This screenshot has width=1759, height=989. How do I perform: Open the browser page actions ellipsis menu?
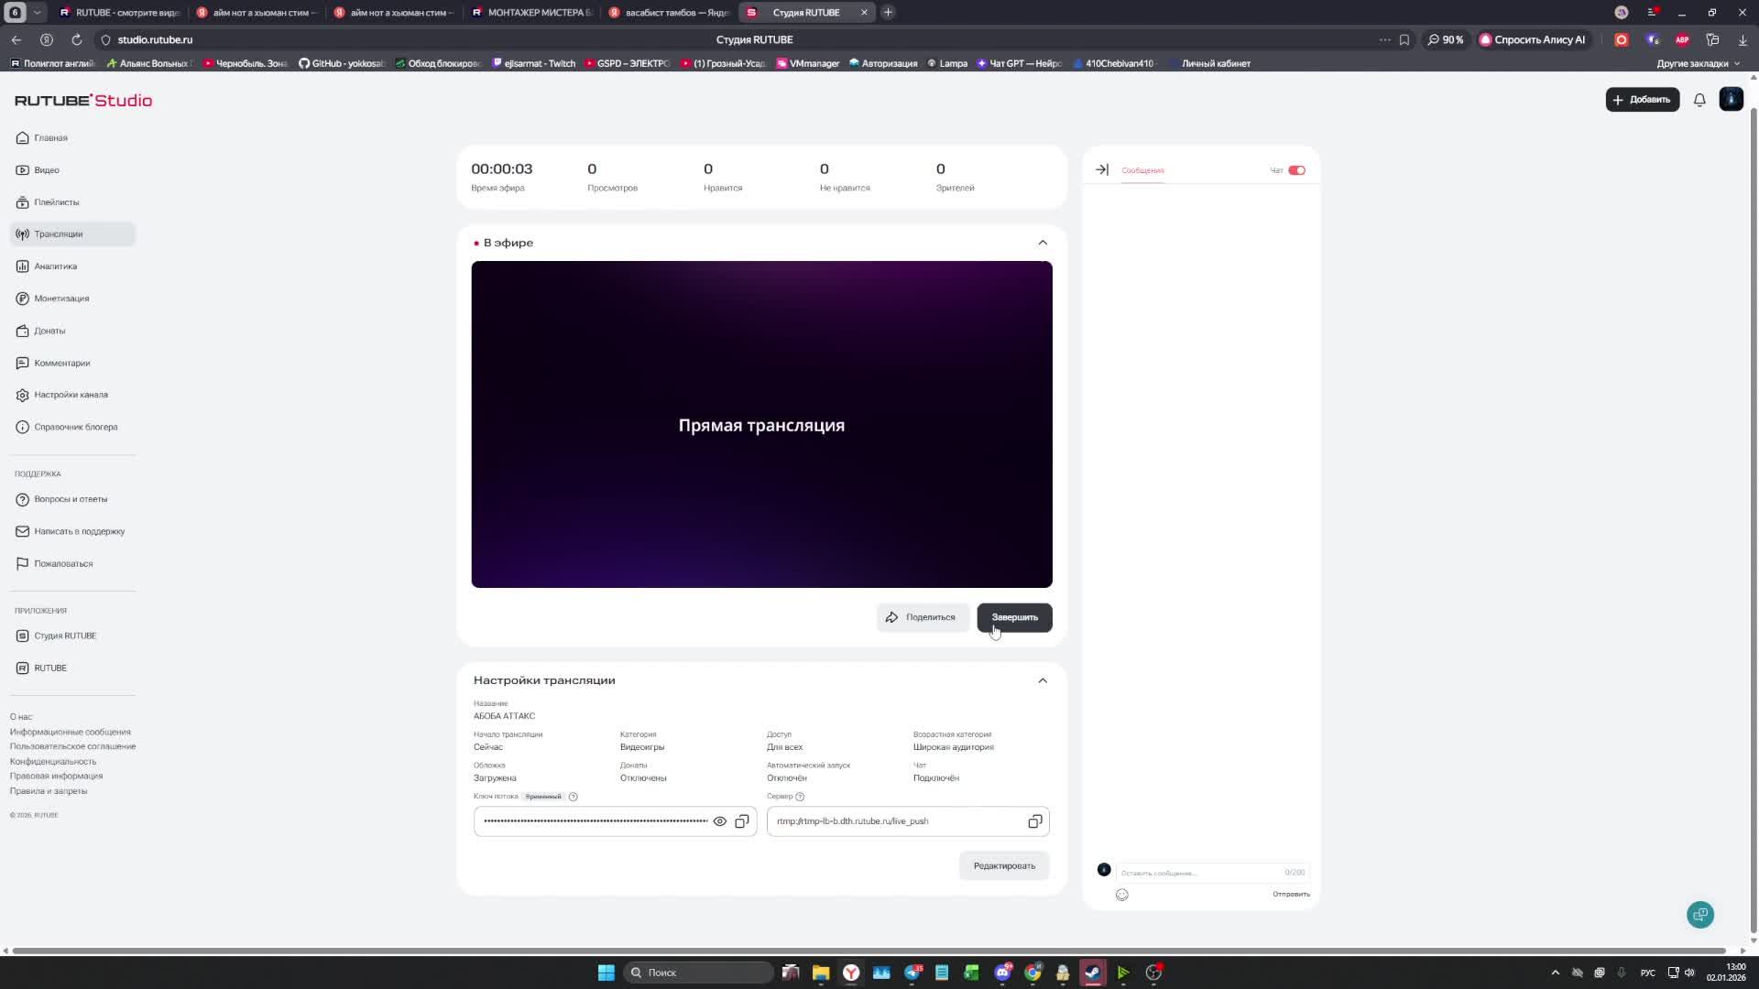tap(1384, 39)
